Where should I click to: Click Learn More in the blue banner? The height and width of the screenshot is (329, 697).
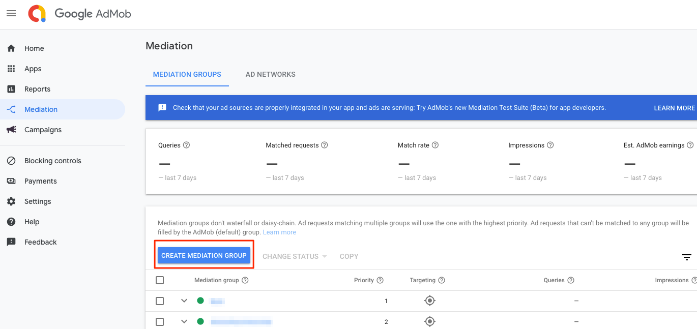tap(674, 108)
